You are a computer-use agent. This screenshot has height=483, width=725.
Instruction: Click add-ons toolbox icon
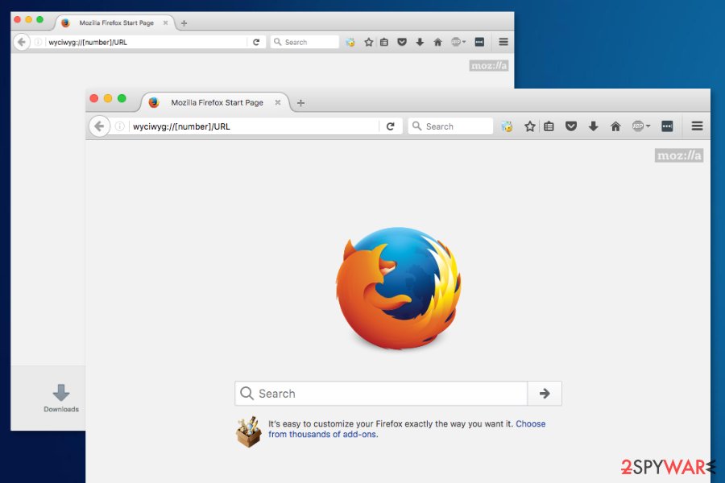coord(248,431)
